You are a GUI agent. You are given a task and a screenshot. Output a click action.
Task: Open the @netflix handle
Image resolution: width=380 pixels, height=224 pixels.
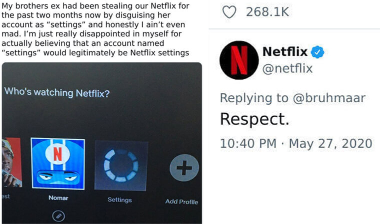click(287, 68)
